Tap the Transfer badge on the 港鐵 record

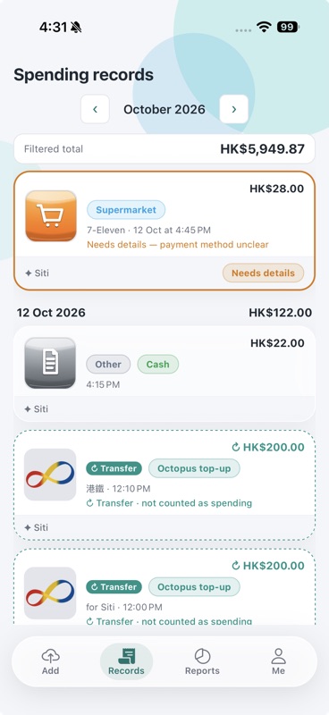click(x=114, y=468)
